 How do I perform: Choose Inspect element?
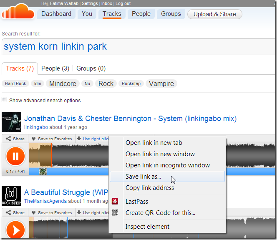click(167, 227)
